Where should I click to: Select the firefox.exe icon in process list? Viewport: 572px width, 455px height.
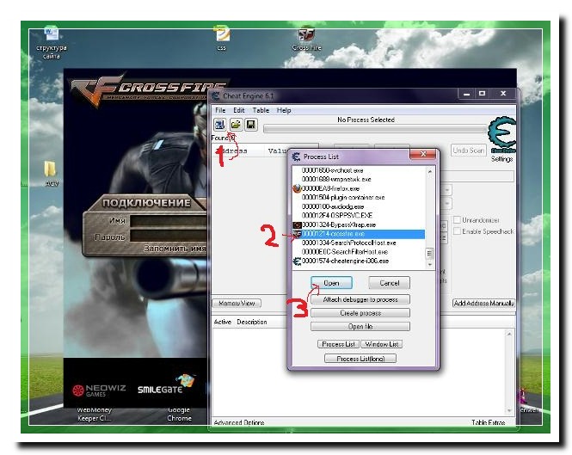click(x=297, y=188)
